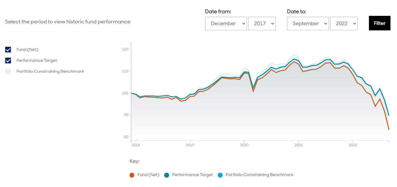Uncheck the Fund (Net) checkbox
This screenshot has width=397, height=187.
point(8,50)
